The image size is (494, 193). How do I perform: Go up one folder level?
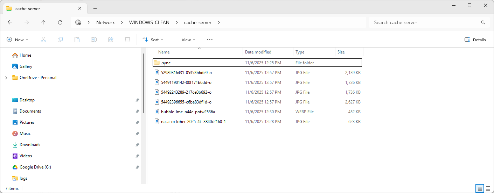(x=43, y=22)
